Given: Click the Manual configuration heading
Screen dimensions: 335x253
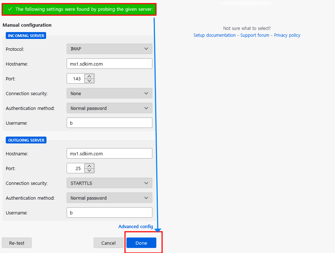Looking at the screenshot, I should (x=27, y=25).
